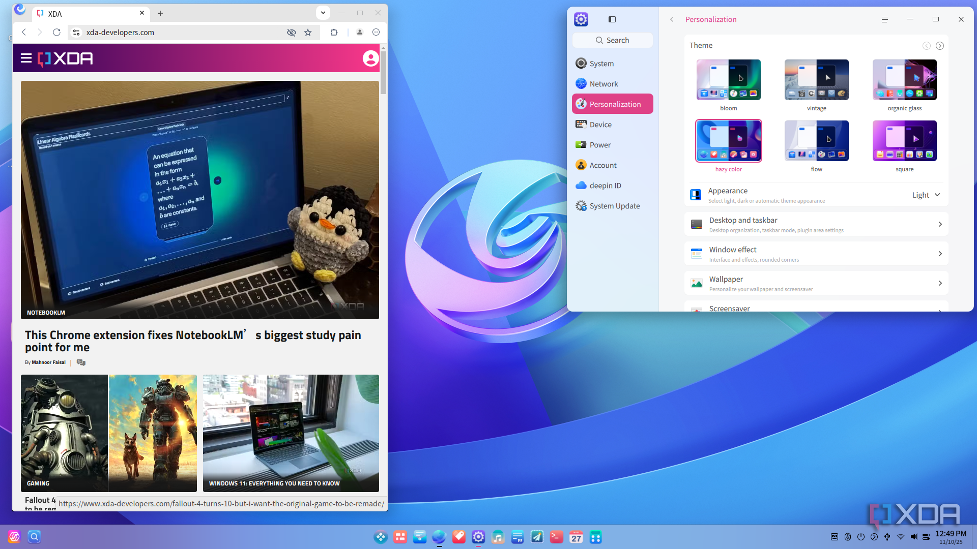Click the XDA logo in header
The image size is (977, 549).
(65, 59)
